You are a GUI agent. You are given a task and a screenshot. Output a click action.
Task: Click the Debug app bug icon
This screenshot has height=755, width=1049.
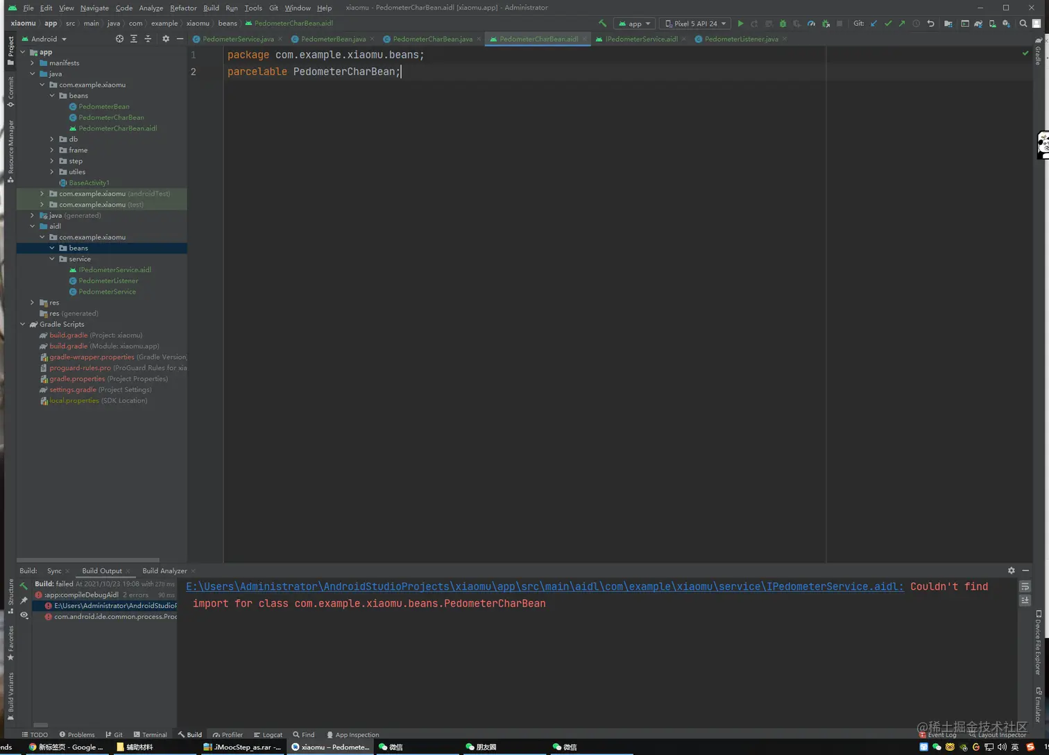pos(783,24)
